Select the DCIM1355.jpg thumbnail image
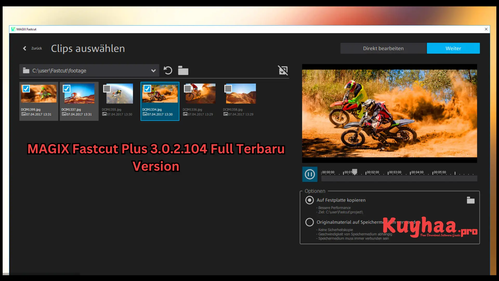The height and width of the screenshot is (281, 499). [120, 94]
